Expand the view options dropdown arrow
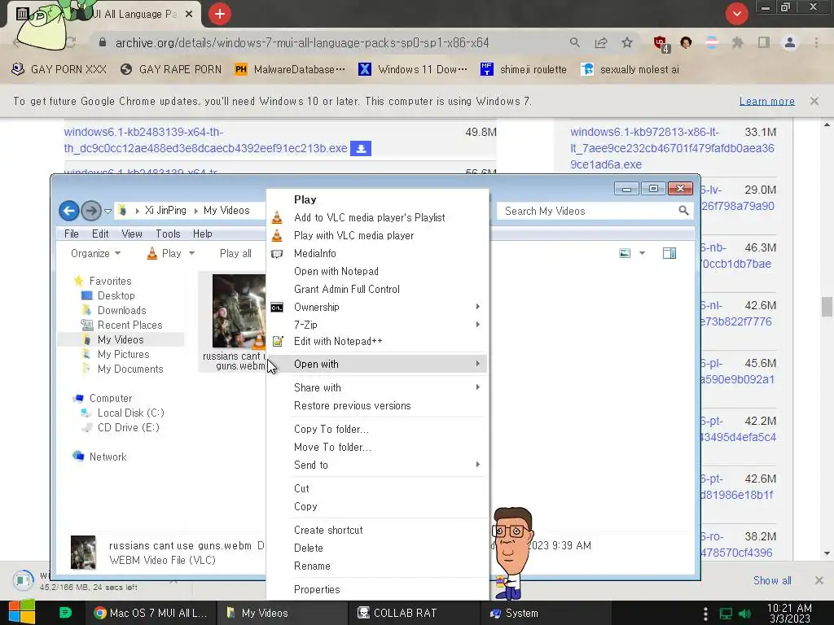The height and width of the screenshot is (625, 834). (x=642, y=254)
